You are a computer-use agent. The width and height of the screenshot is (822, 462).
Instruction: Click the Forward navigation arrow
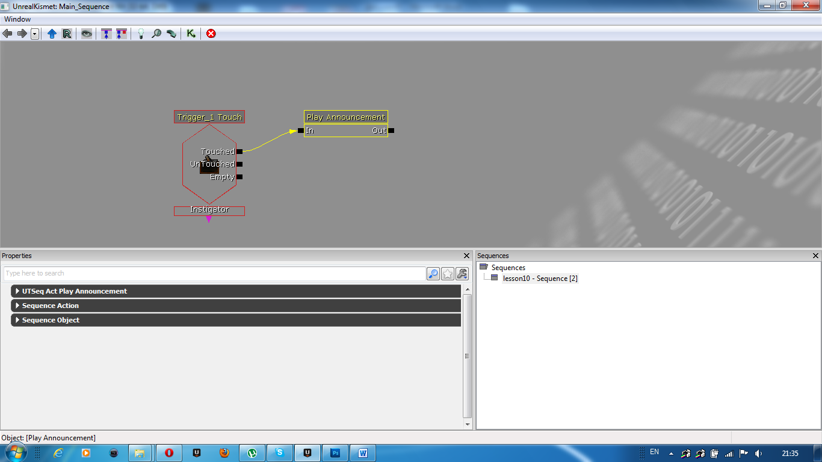pyautogui.click(x=22, y=34)
